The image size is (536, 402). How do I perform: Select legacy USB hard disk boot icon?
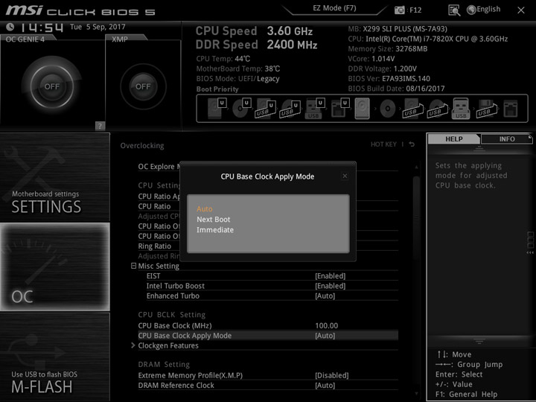(412, 109)
